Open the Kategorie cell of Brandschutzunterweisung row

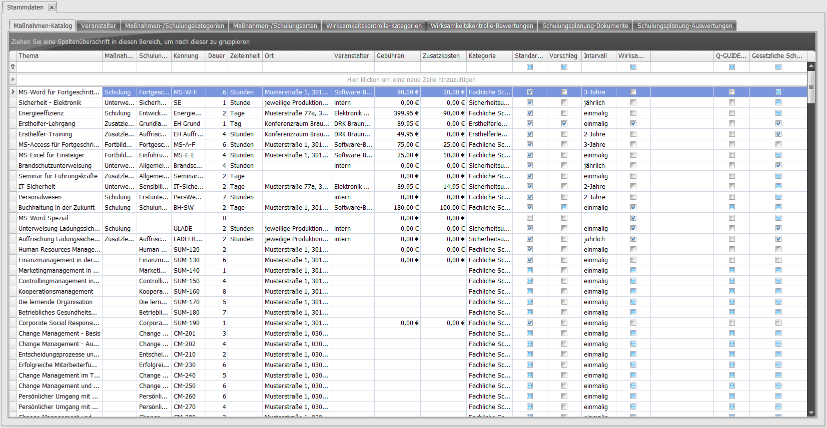(489, 165)
